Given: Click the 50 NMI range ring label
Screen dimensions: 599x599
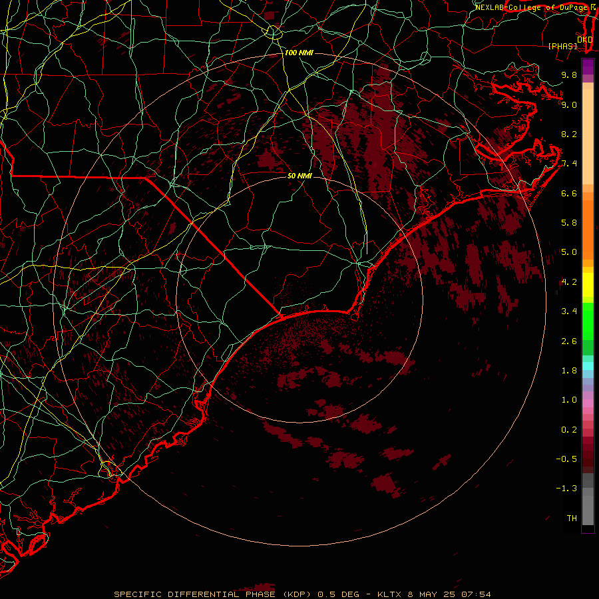Looking at the screenshot, I should [299, 176].
